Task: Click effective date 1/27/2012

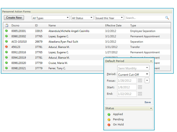Action: pos(111,52)
